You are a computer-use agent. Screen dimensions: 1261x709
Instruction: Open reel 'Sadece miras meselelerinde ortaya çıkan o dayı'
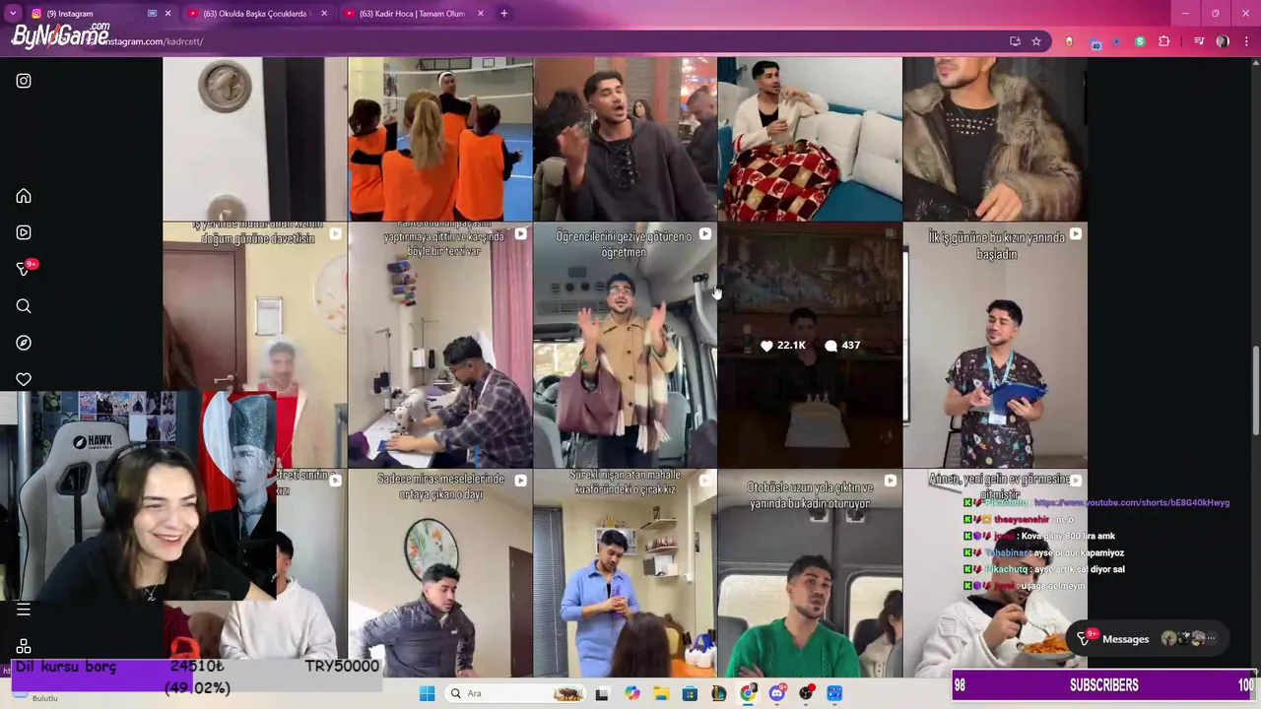439,573
